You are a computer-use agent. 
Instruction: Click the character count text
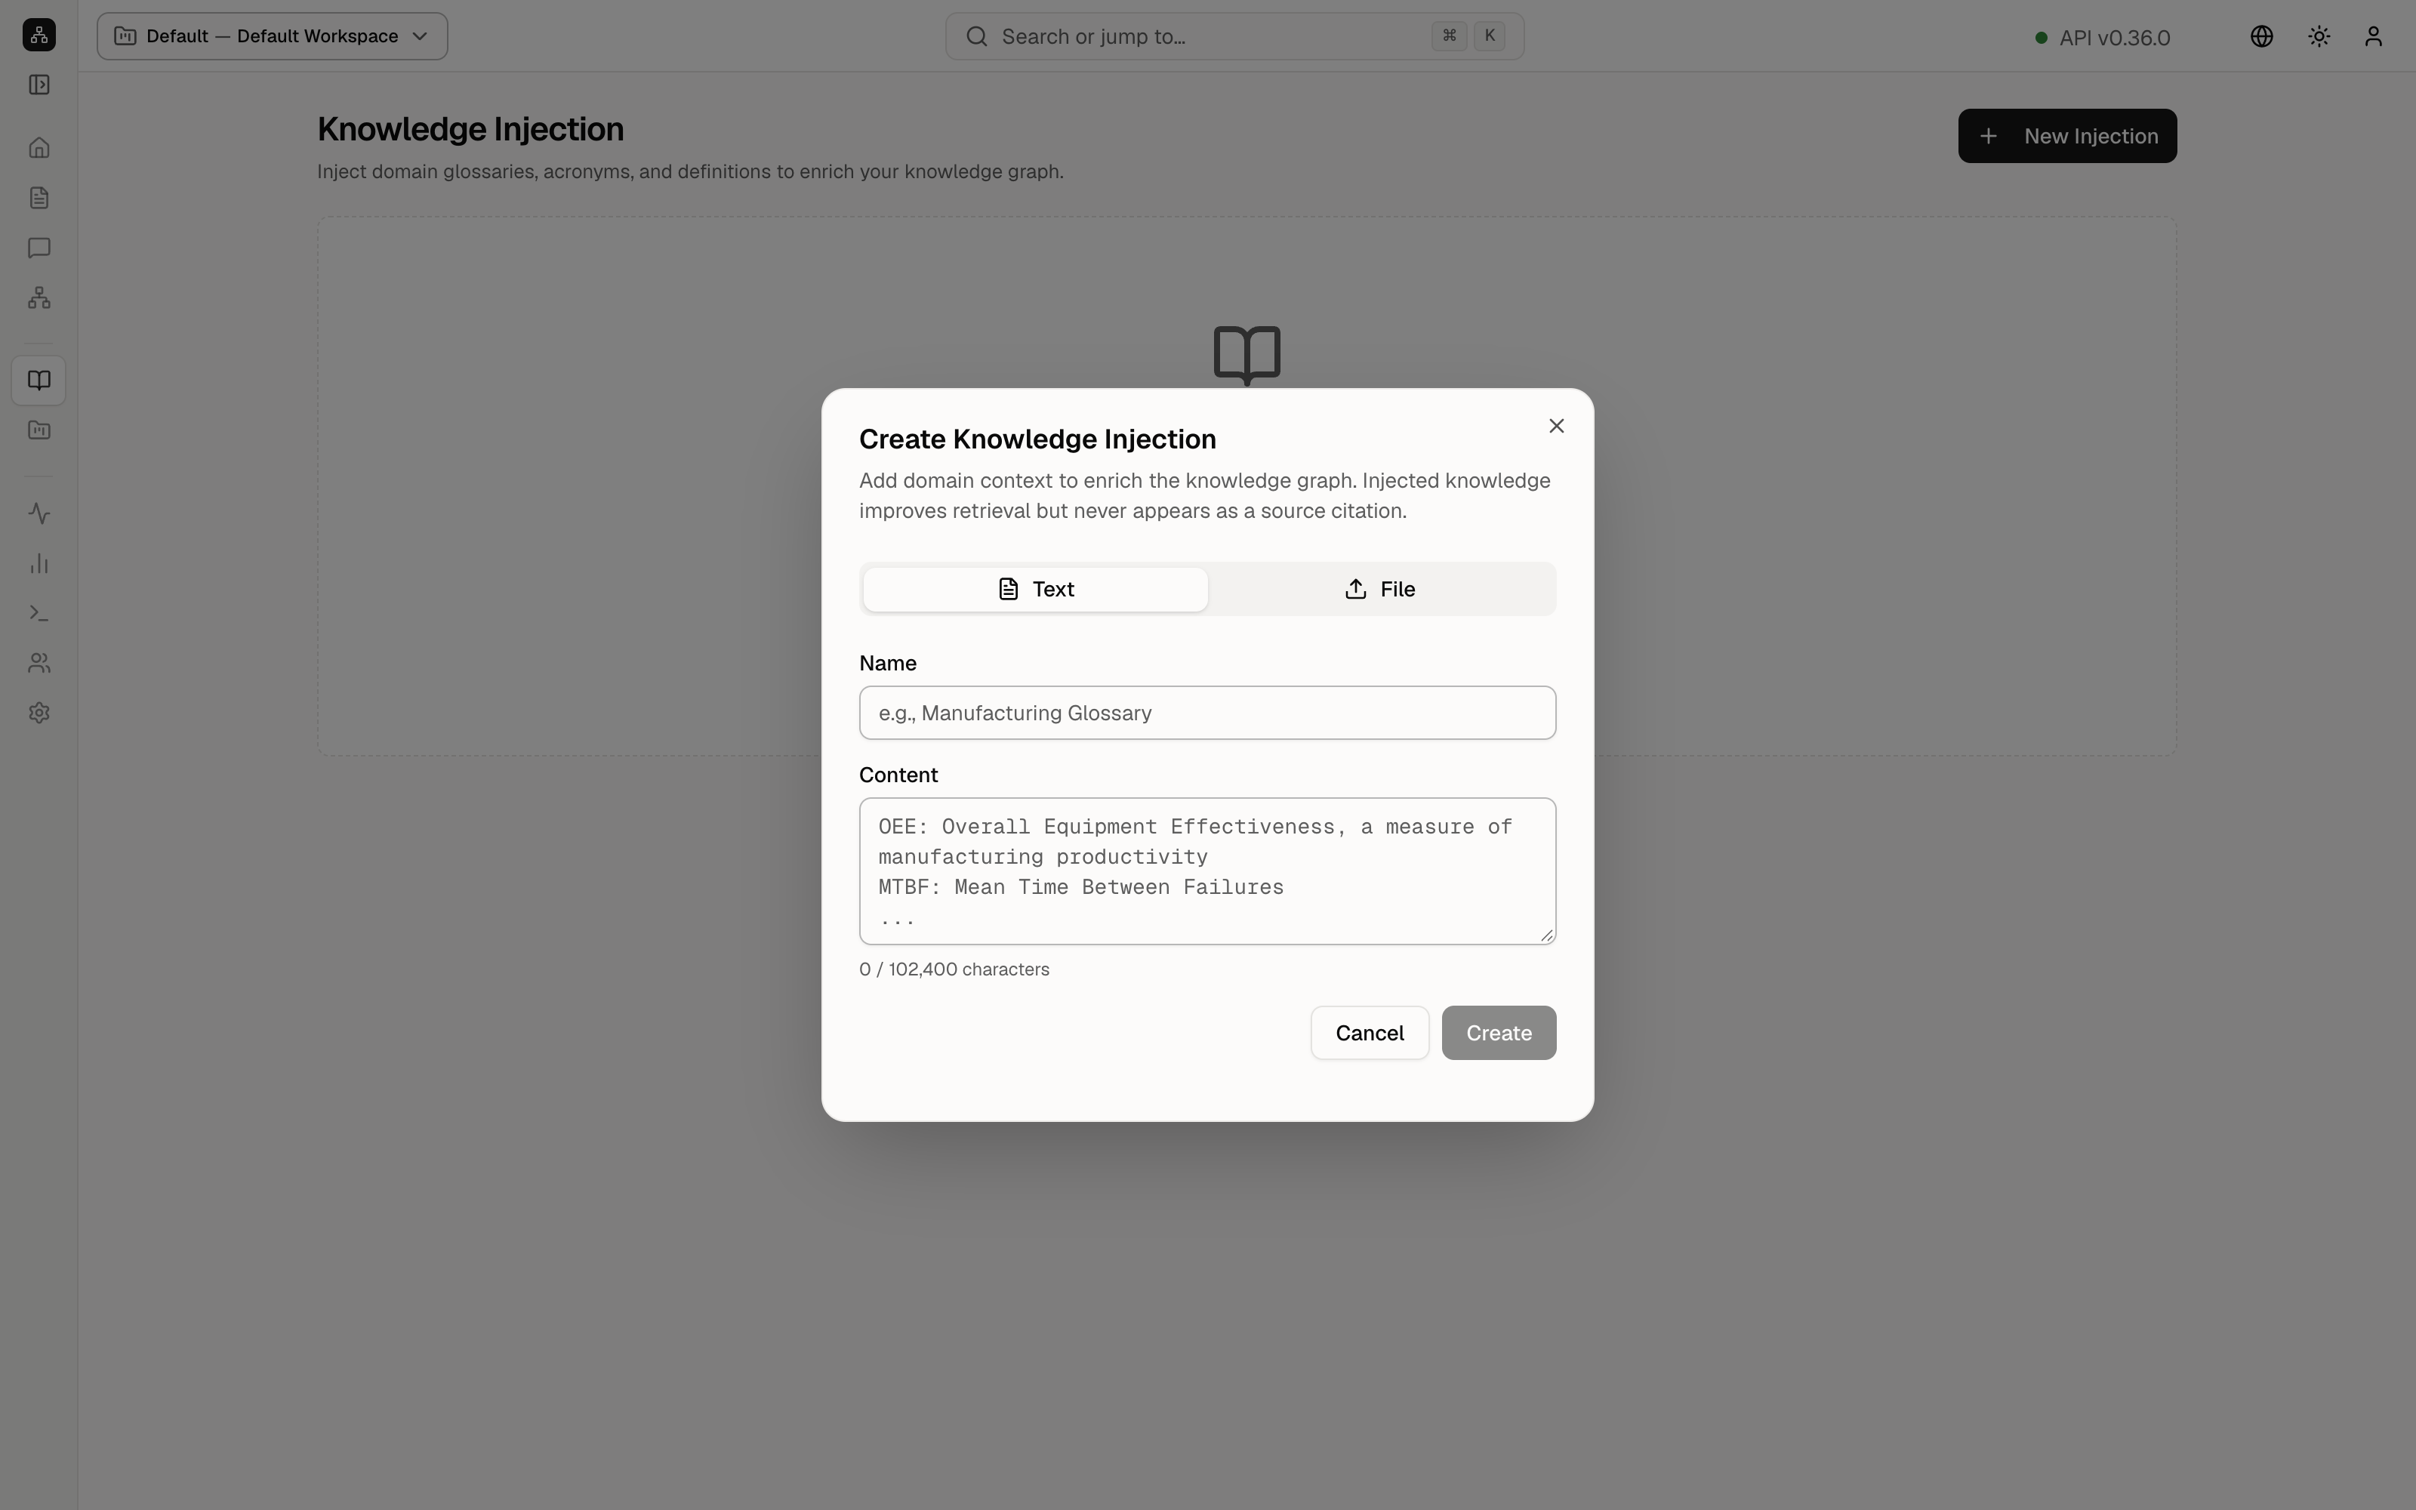tap(954, 969)
